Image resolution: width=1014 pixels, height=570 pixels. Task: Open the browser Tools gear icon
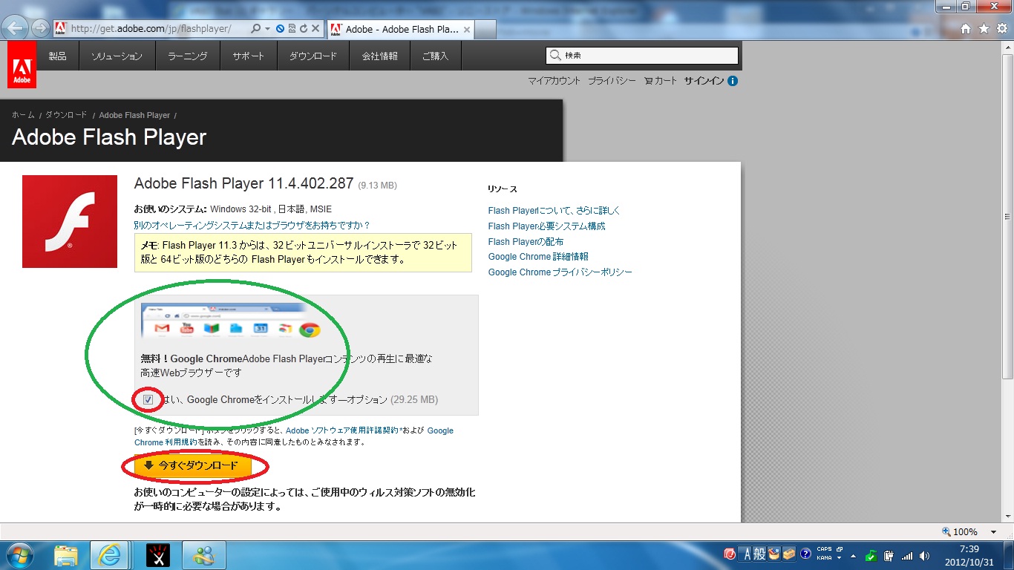pyautogui.click(x=1001, y=29)
